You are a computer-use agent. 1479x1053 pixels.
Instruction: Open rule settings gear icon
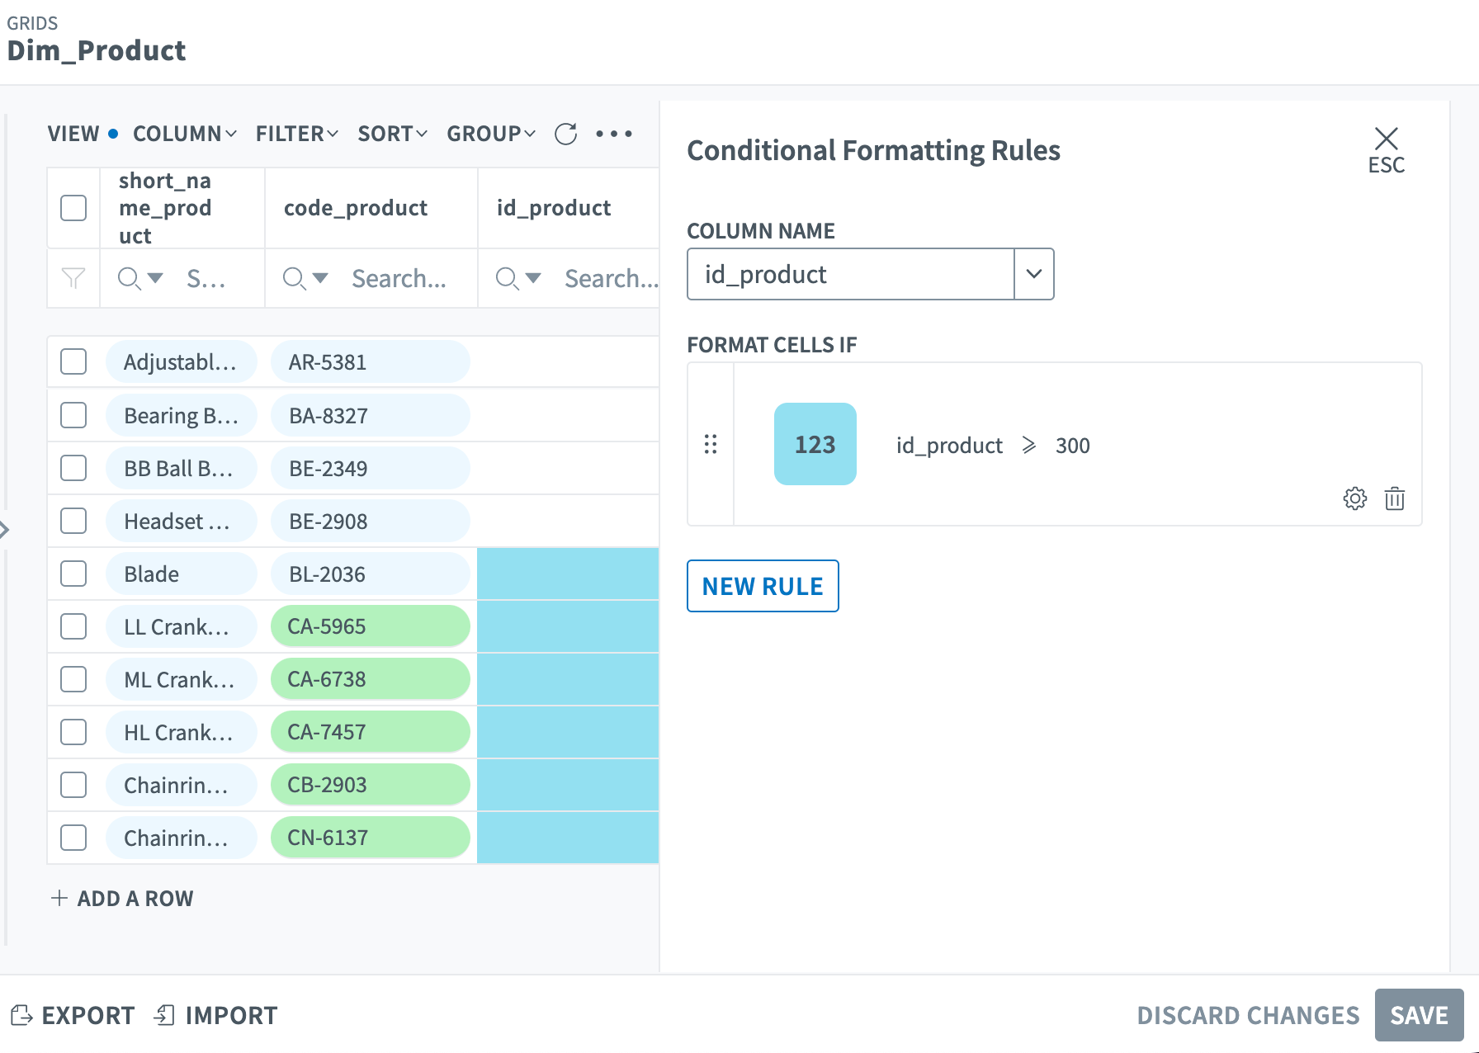[1354, 498]
